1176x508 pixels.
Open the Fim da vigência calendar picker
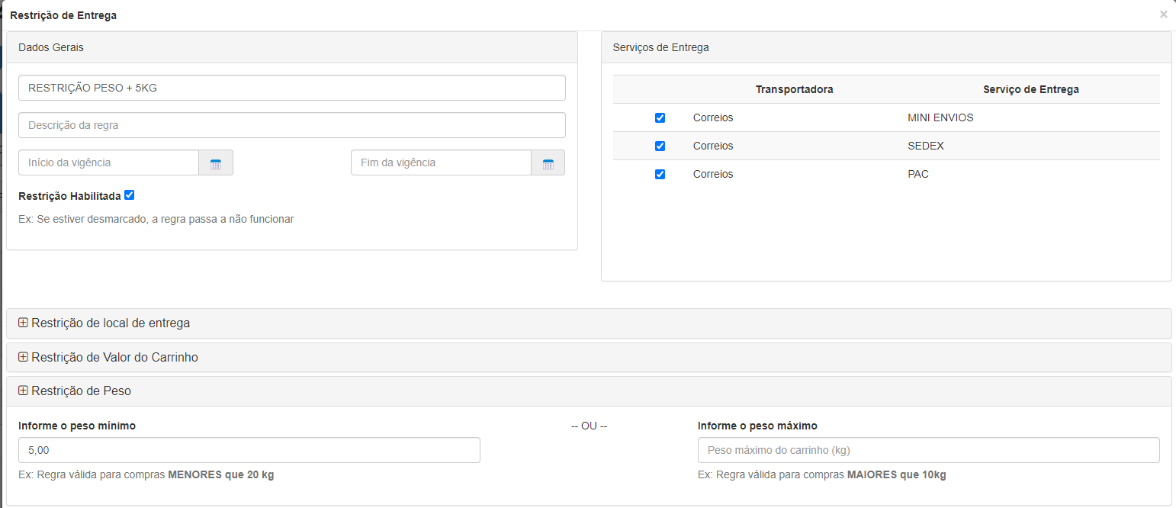[548, 163]
